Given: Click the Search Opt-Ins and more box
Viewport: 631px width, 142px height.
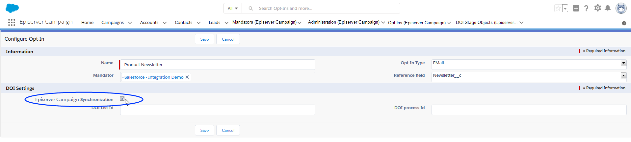Looking at the screenshot, I should click(321, 8).
